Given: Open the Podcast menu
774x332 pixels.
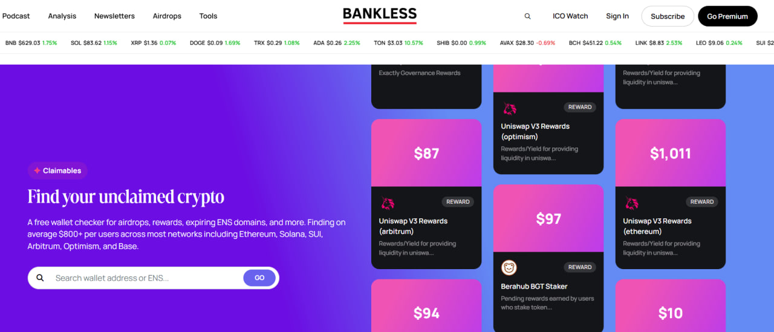Looking at the screenshot, I should 16,16.
